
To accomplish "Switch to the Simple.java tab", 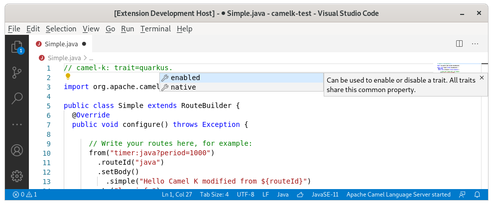I will pyautogui.click(x=61, y=44).
